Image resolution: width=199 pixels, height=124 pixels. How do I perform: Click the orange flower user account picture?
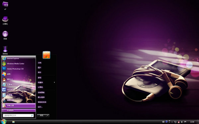point(46,55)
